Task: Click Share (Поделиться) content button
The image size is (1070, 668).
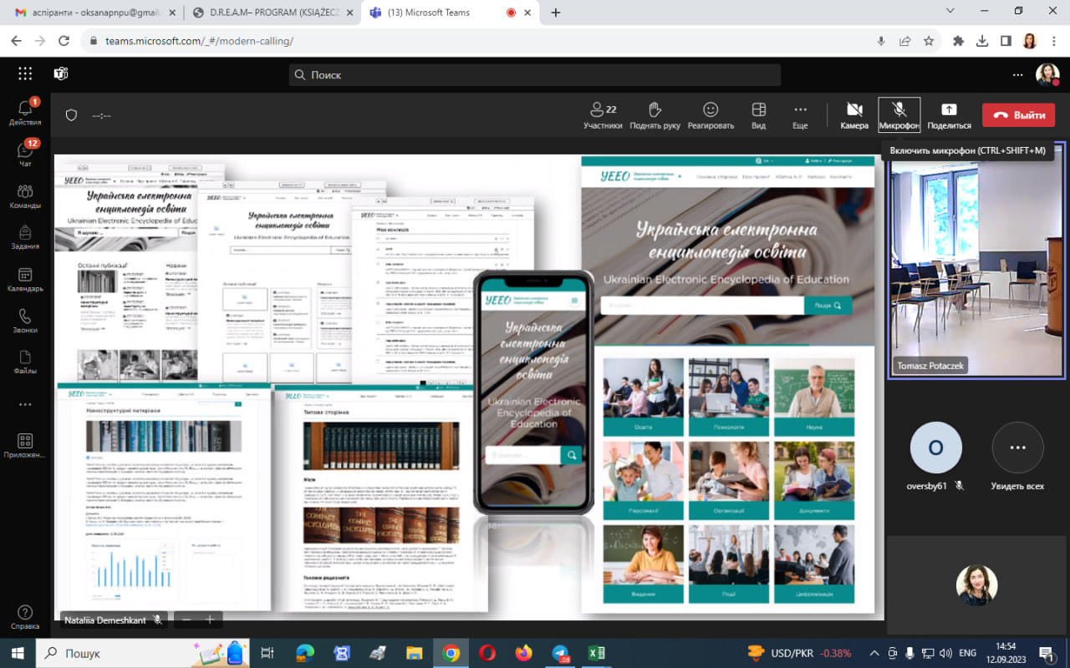Action: tap(949, 115)
